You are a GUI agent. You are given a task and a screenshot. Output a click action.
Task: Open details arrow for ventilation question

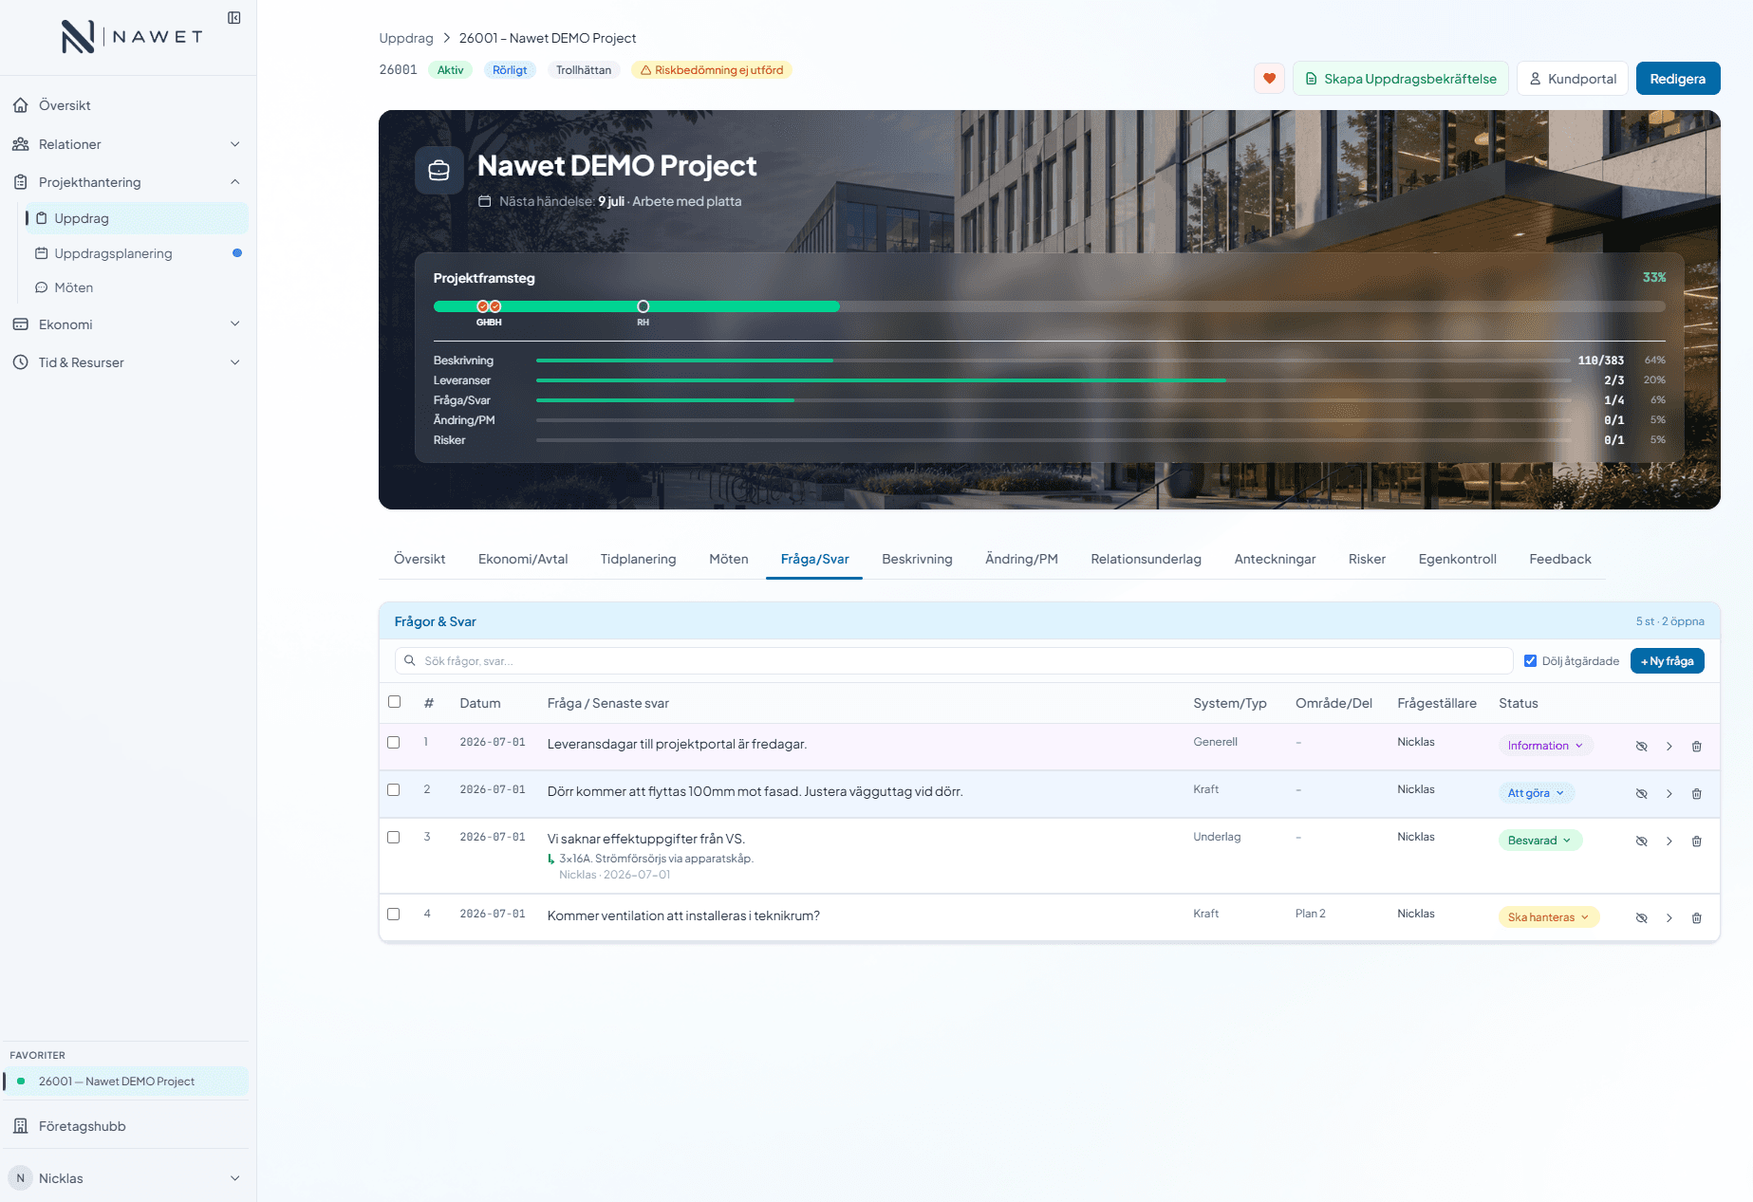coord(1669,918)
